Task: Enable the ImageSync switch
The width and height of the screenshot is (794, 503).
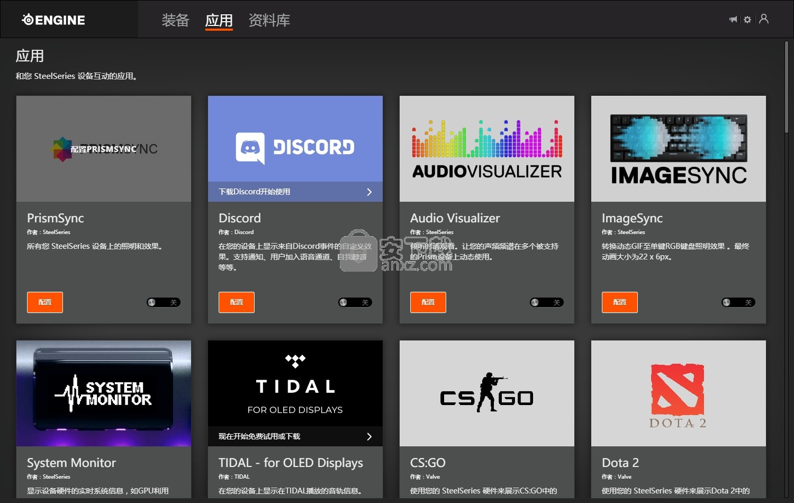Action: click(x=738, y=302)
